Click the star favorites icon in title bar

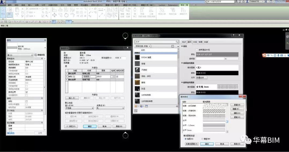244,1
